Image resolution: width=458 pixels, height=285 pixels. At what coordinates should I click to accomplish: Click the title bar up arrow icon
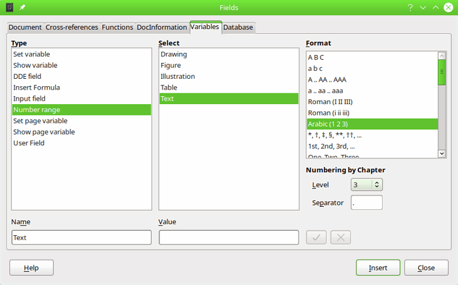(x=435, y=7)
